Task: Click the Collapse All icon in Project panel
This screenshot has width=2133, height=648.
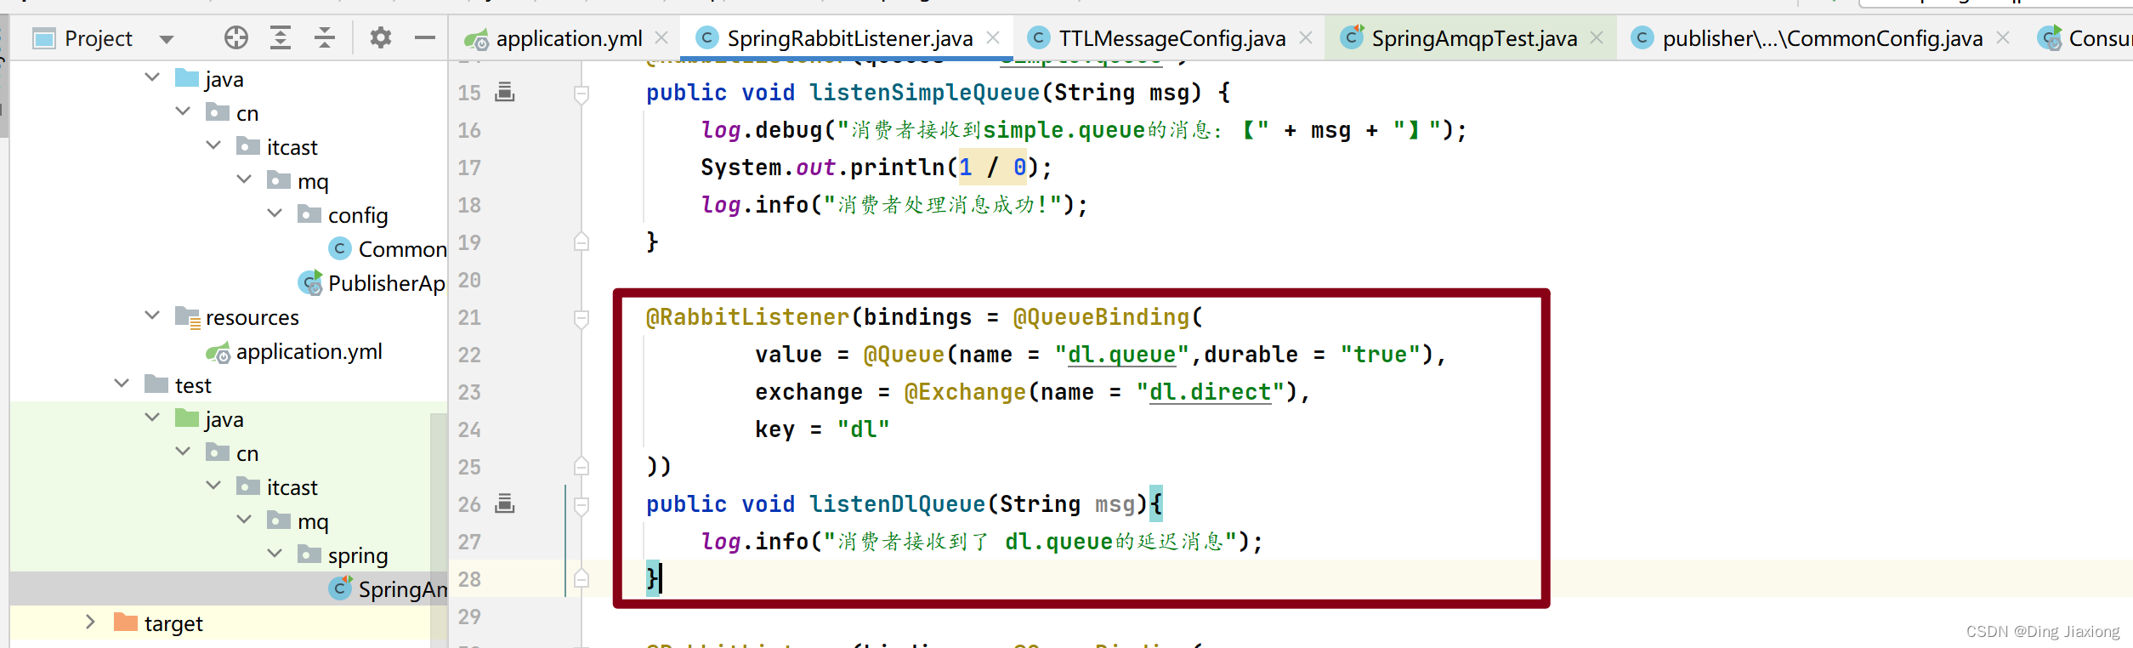Action: pos(325,37)
